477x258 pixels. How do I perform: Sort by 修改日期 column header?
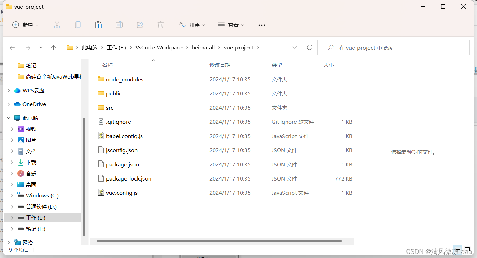click(x=220, y=65)
